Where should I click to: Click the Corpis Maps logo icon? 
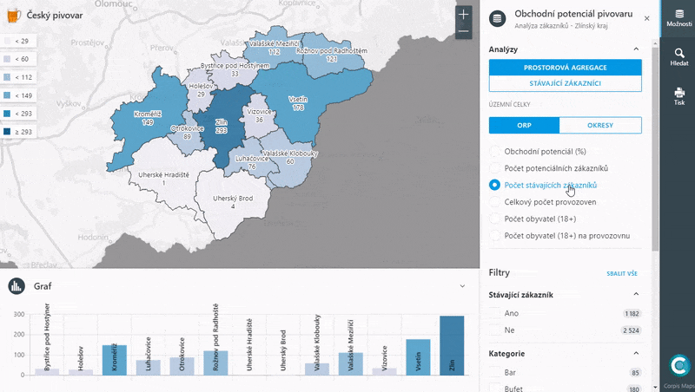679,365
